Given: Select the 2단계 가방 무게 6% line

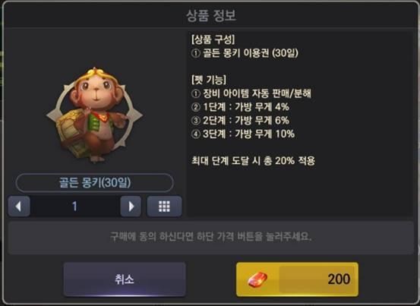Looking at the screenshot, I should pos(240,121).
